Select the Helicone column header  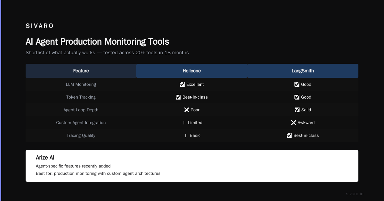tap(192, 71)
